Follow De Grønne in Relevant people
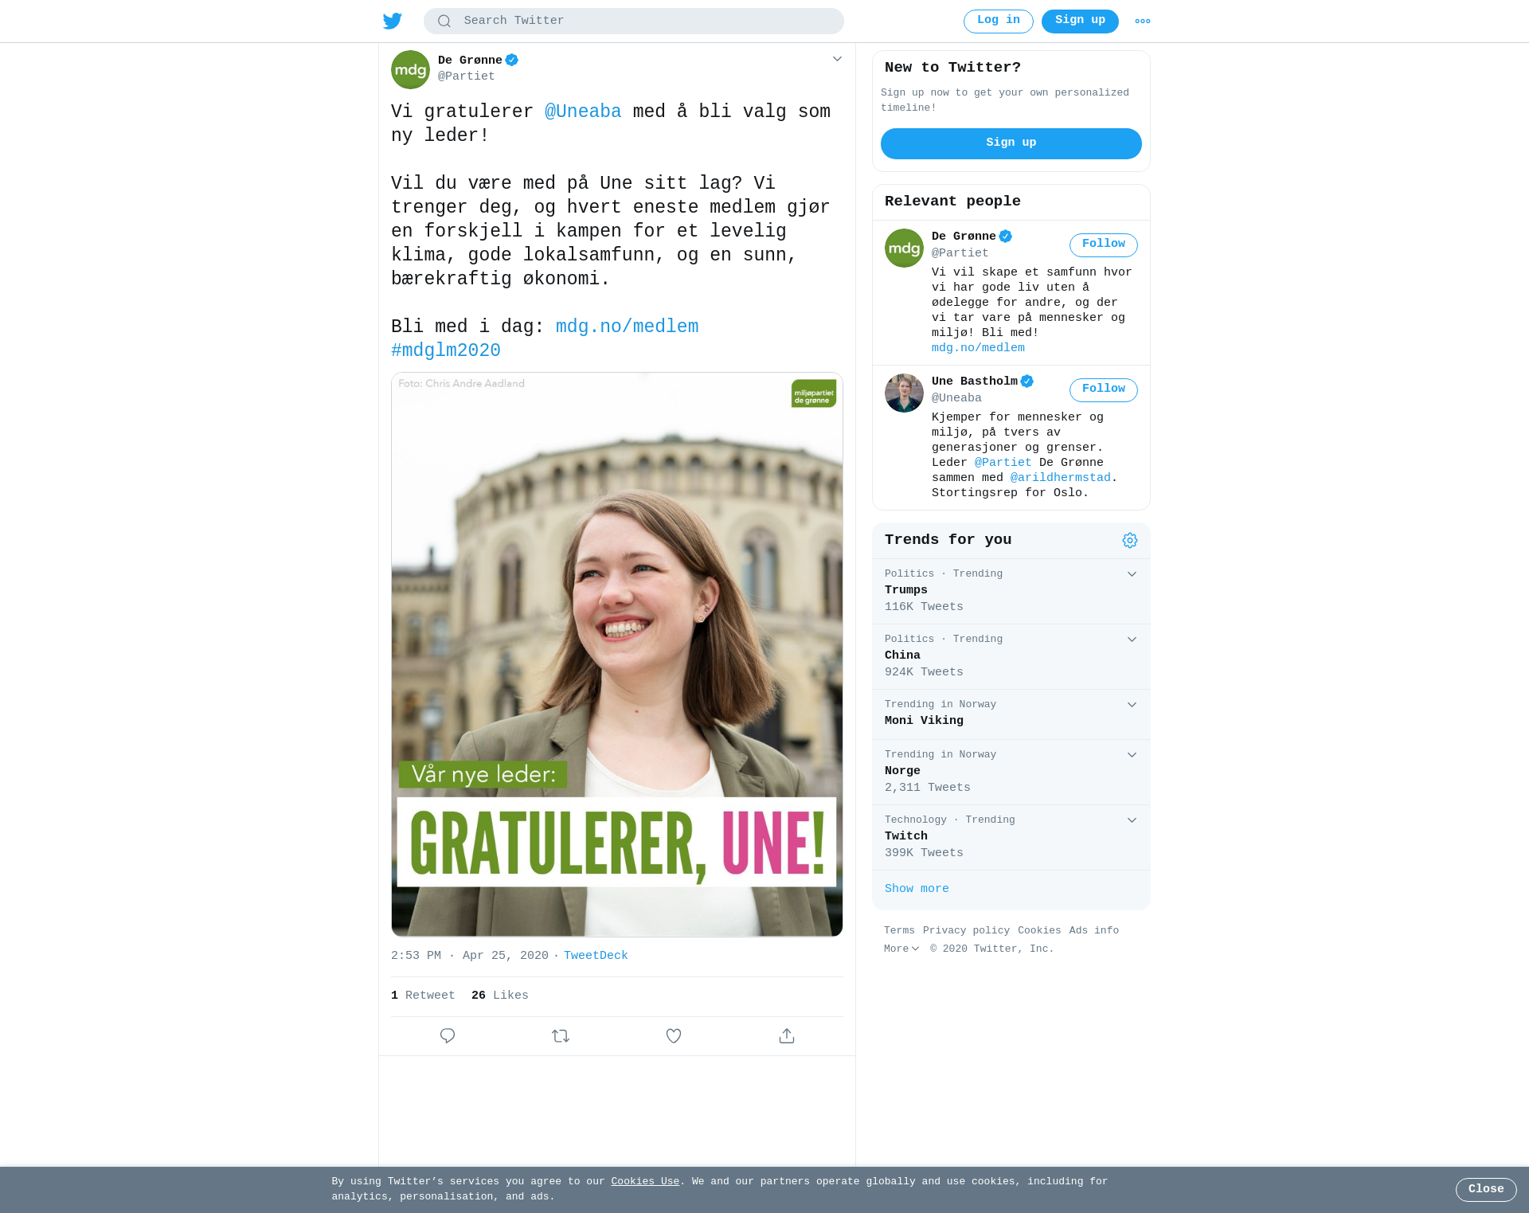This screenshot has width=1529, height=1213. [1103, 245]
